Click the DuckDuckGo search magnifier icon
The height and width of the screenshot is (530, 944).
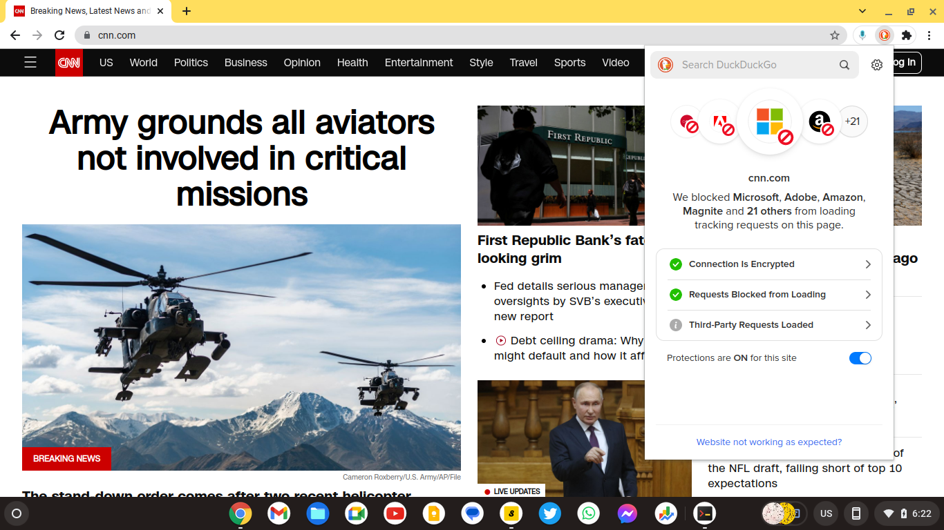844,64
